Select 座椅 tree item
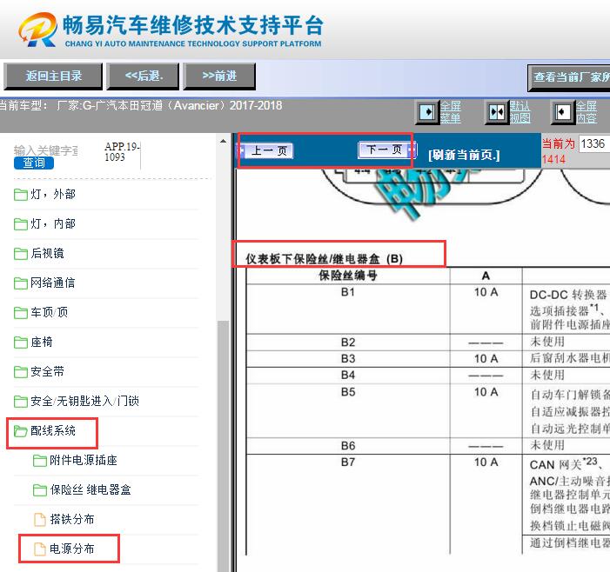 42,342
